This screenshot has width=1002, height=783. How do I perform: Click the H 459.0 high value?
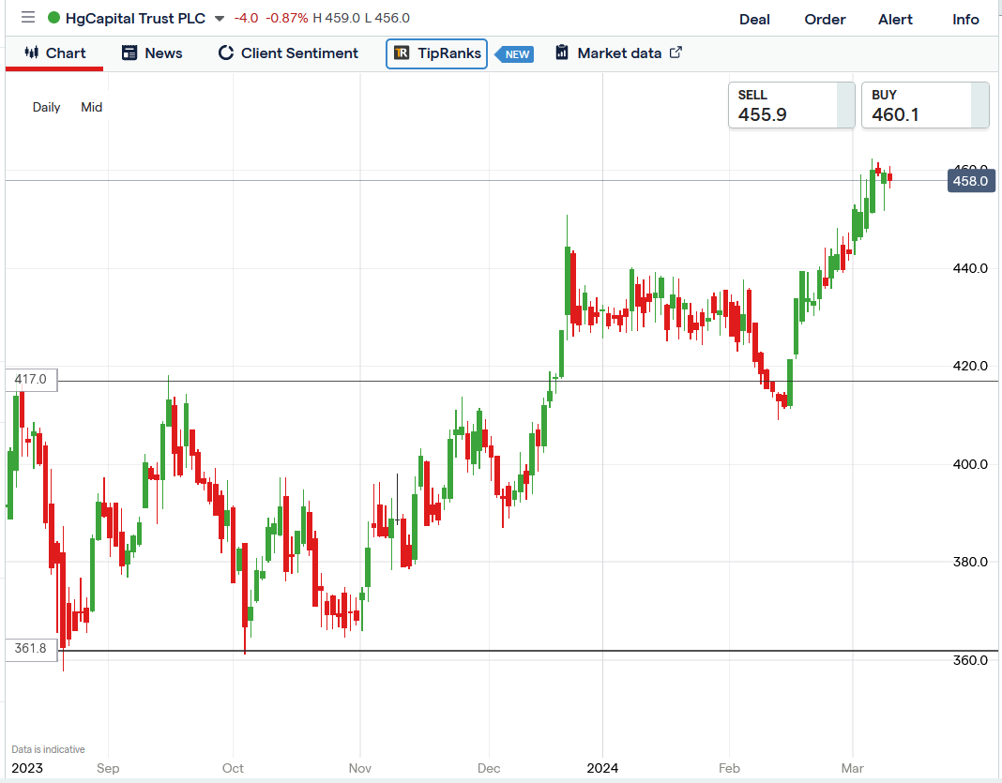pos(336,18)
